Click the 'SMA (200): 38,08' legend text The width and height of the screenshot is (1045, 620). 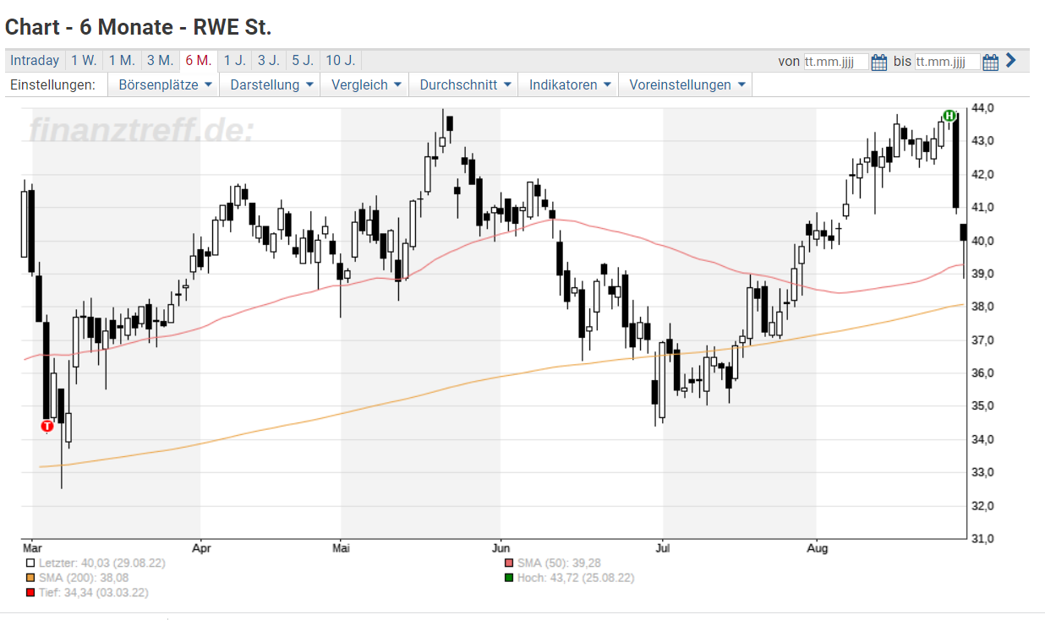[x=84, y=578]
